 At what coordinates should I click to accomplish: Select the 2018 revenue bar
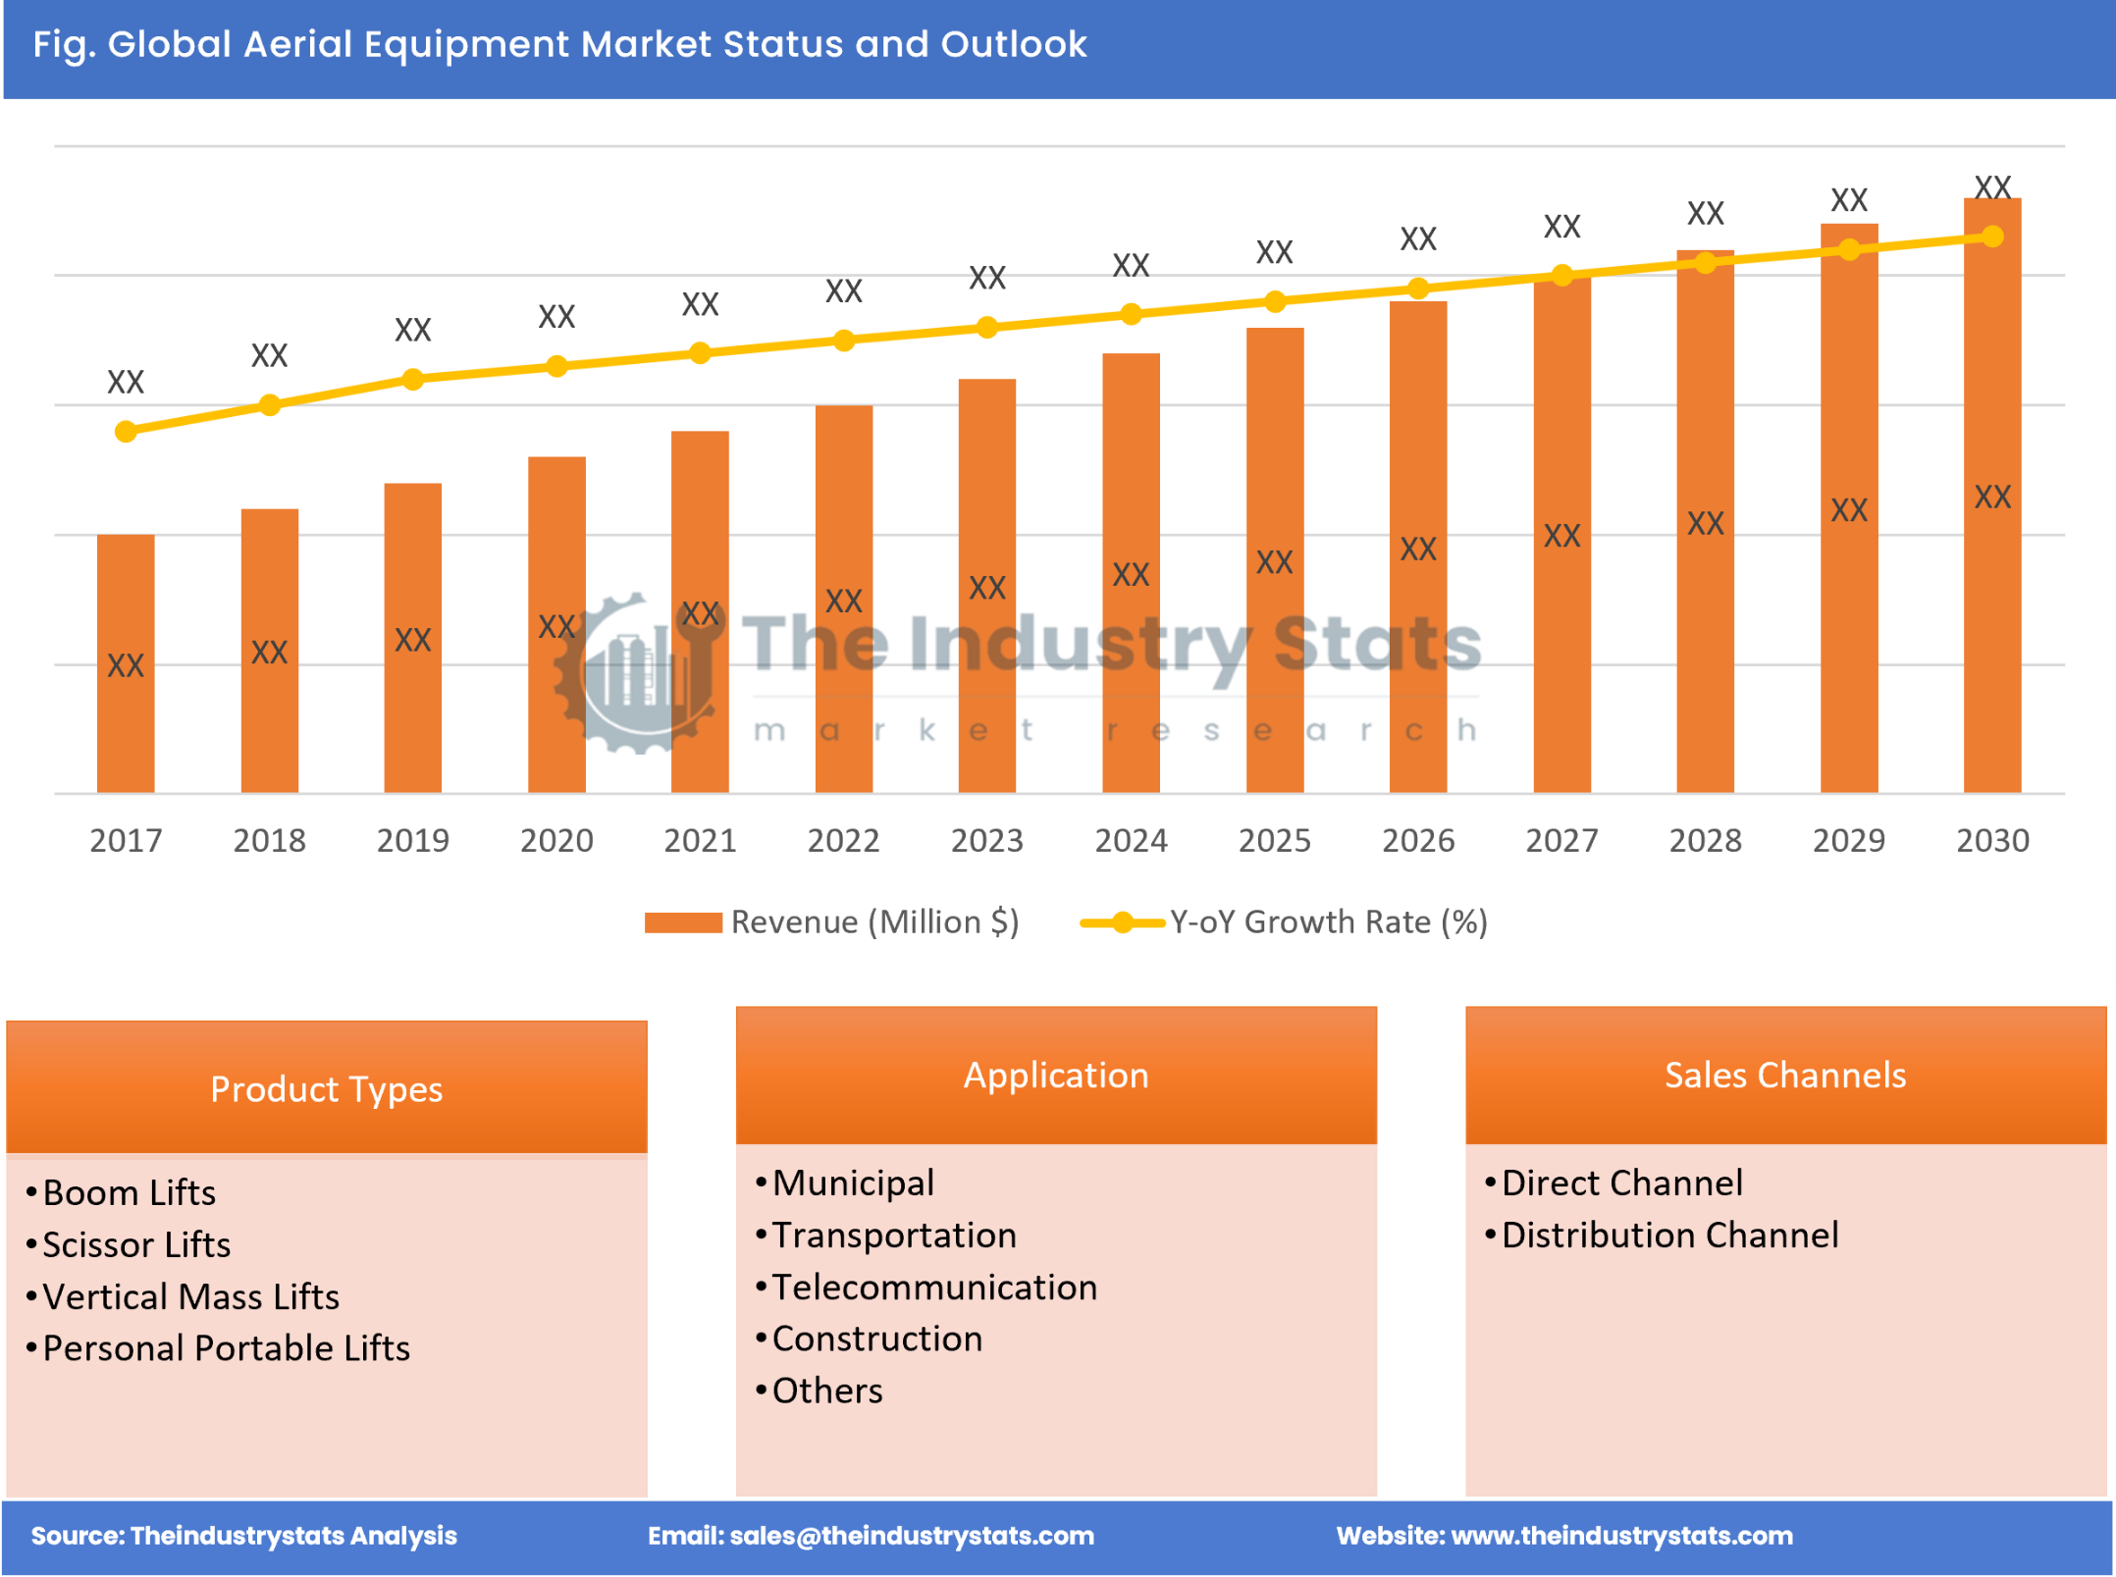[x=270, y=651]
